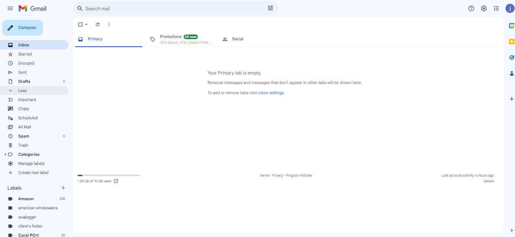Open Google Keep side panel icon
This screenshot has width=515, height=237.
coord(512,42)
